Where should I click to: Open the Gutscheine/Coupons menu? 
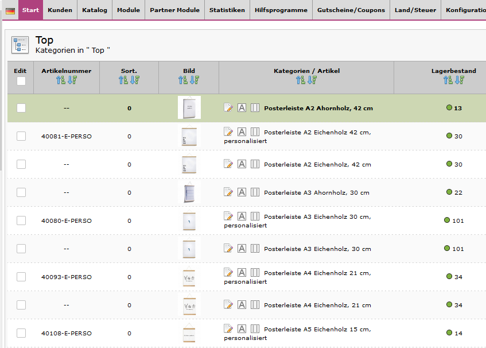click(x=351, y=10)
